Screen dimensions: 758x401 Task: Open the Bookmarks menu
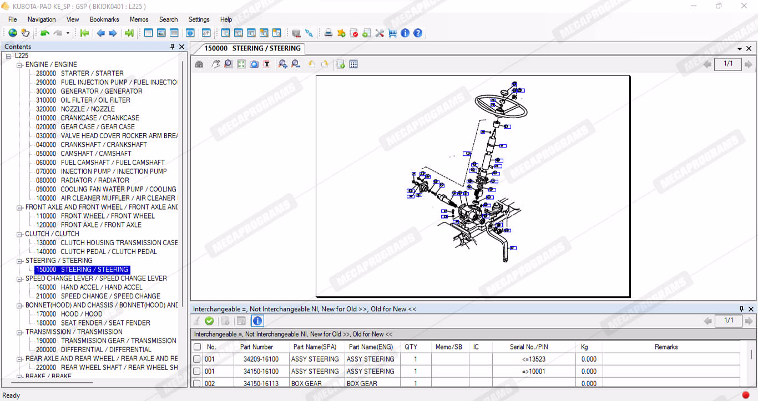click(x=104, y=19)
